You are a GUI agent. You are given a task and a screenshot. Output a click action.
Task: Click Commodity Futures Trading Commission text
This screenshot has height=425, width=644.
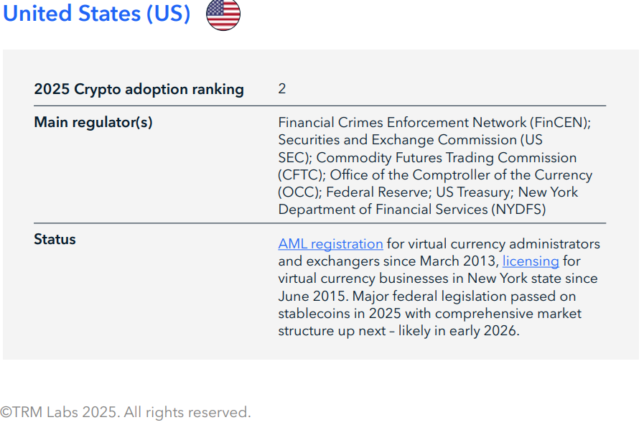447,158
